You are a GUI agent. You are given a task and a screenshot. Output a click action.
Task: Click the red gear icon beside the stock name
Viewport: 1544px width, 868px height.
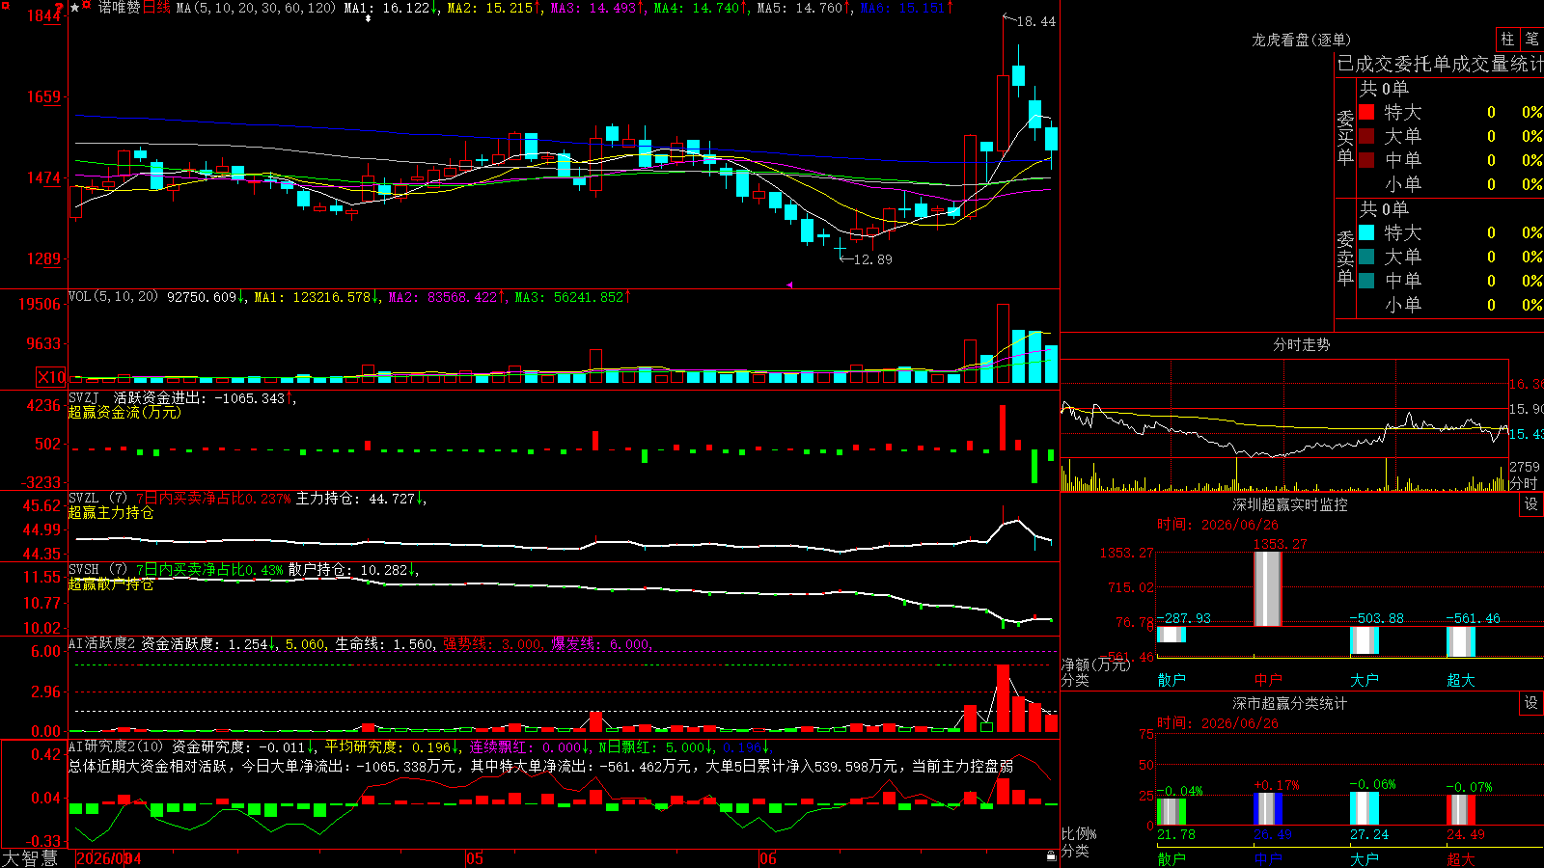tap(87, 6)
